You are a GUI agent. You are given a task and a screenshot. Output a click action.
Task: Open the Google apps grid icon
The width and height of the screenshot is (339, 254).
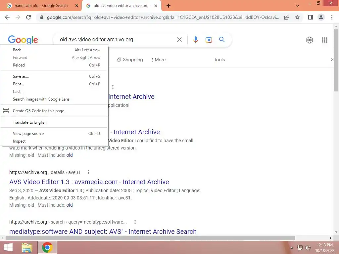pyautogui.click(x=324, y=40)
